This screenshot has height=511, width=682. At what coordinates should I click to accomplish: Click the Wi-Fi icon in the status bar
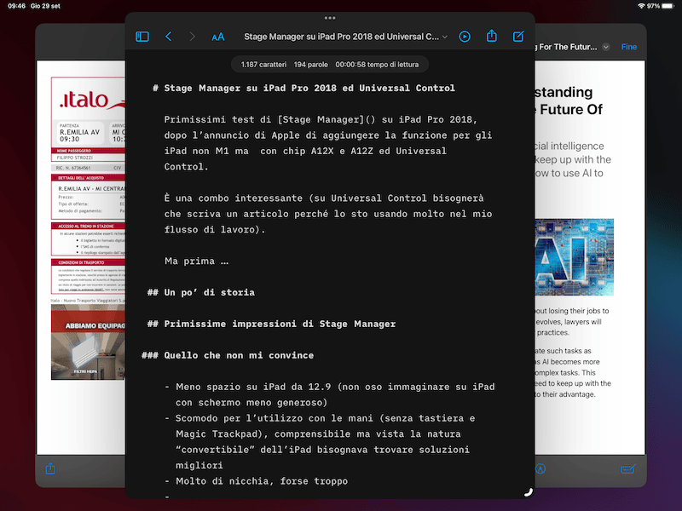click(x=641, y=6)
